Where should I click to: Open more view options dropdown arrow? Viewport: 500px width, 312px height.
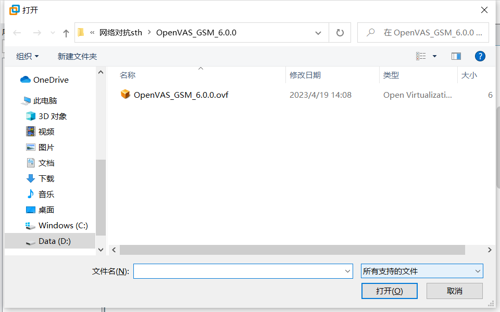pyautogui.click(x=434, y=56)
